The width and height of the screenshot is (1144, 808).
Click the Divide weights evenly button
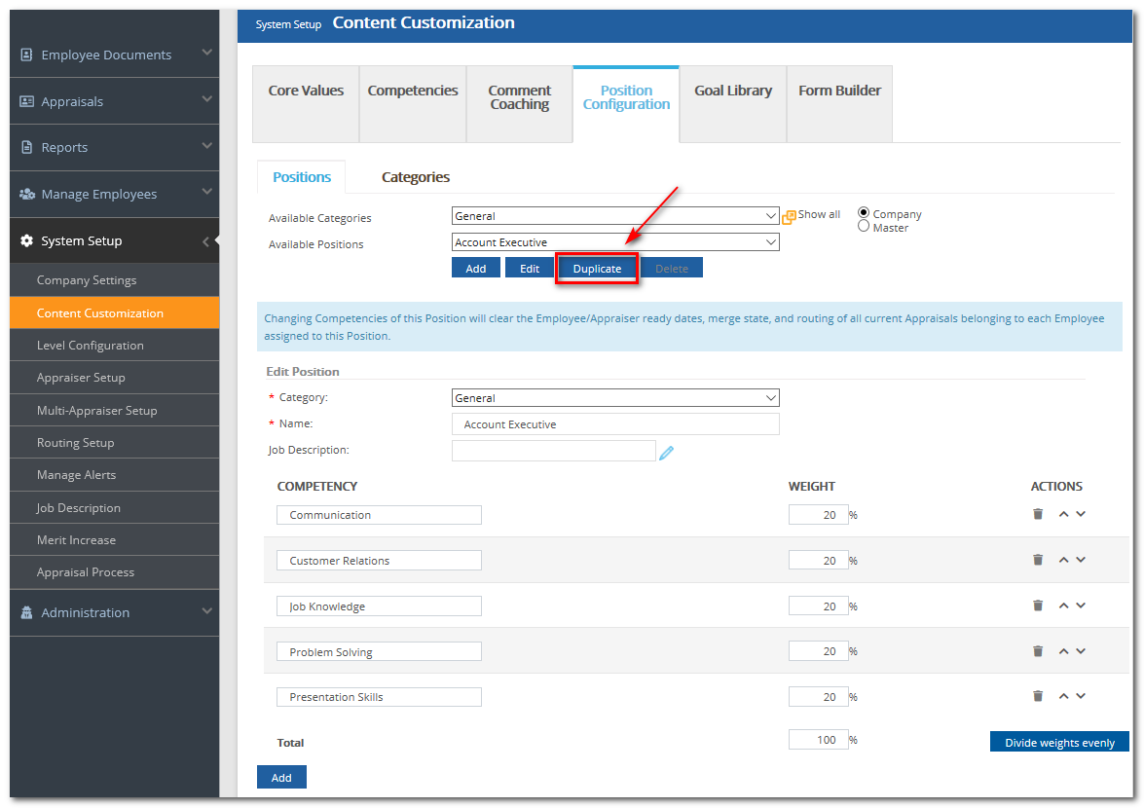click(x=1059, y=741)
